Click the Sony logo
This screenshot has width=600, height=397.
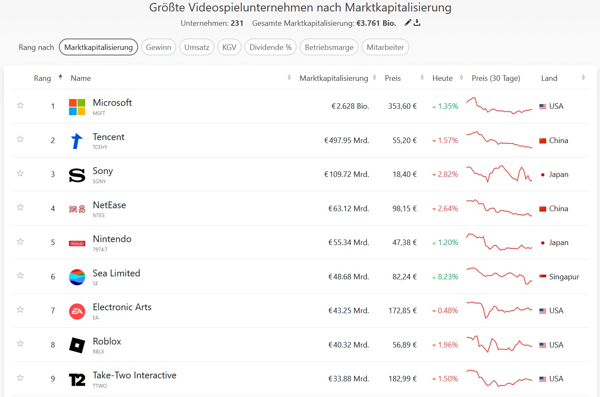click(77, 175)
